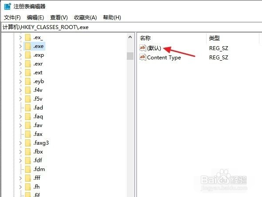Open the 查看(V) menu
Image resolution: width=262 pixels, height=197 pixels.
[x=59, y=18]
